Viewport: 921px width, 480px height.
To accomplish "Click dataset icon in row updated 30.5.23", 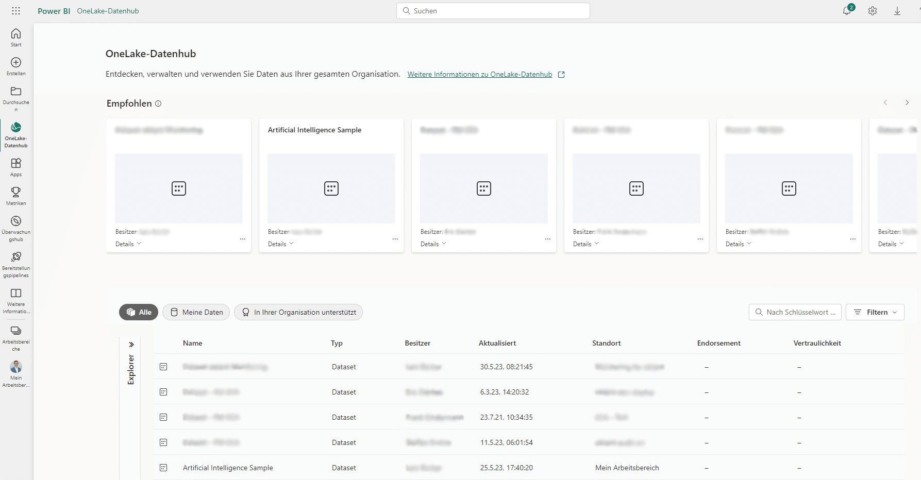I will click(x=163, y=367).
